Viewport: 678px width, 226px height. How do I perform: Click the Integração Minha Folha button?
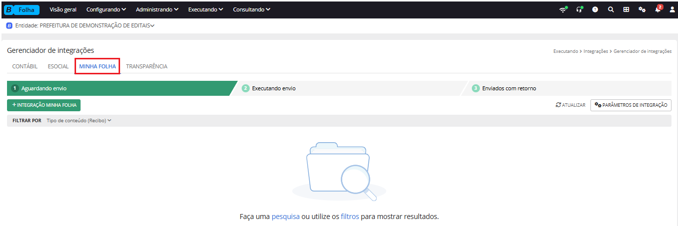point(44,105)
